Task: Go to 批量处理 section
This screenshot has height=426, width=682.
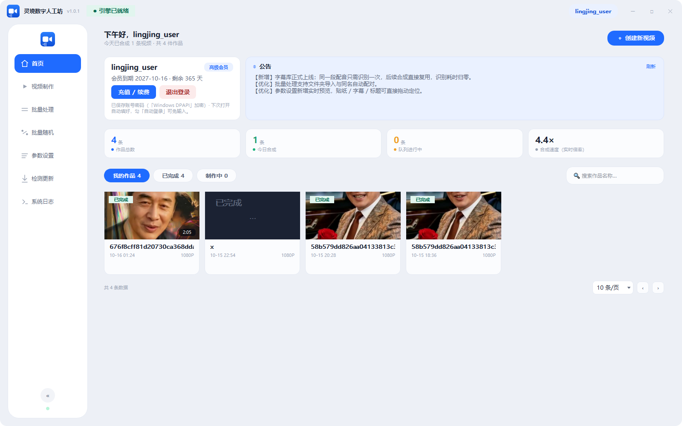Action: point(48,109)
